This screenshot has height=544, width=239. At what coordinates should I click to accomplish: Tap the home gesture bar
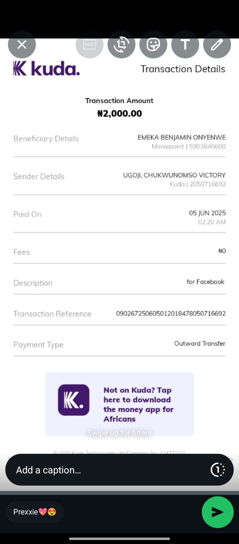pyautogui.click(x=119, y=539)
